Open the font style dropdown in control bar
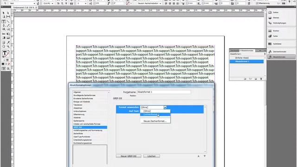Image resolution: width=297 pixels, height=167 pixels. [34, 4]
